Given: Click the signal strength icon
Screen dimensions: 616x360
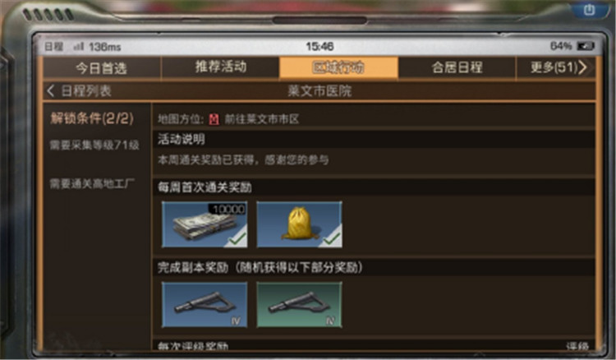Looking at the screenshot, I should pyautogui.click(x=79, y=46).
